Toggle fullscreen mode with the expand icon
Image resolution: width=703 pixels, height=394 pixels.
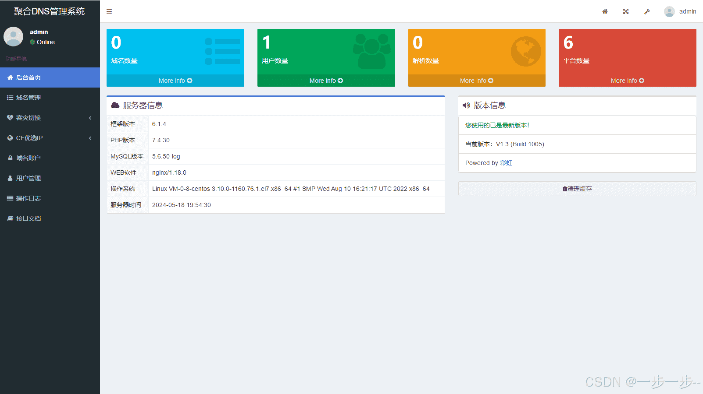[x=626, y=11]
